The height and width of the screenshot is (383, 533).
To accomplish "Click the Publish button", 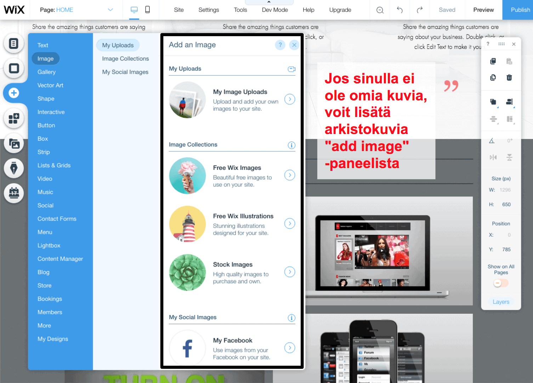I will tap(518, 10).
